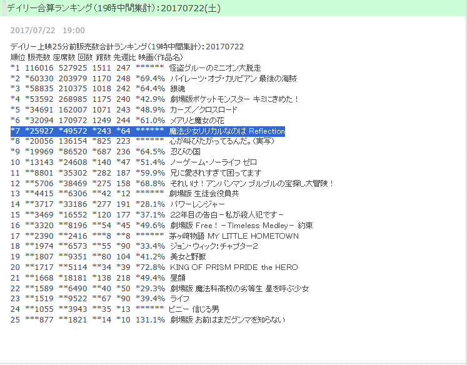Select sales value *13143

point(39,162)
